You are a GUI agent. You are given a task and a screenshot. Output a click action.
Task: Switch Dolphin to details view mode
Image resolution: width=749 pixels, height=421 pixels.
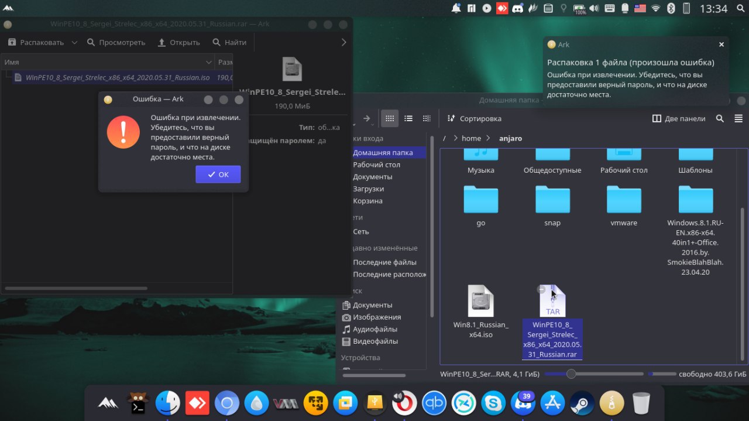coord(427,118)
